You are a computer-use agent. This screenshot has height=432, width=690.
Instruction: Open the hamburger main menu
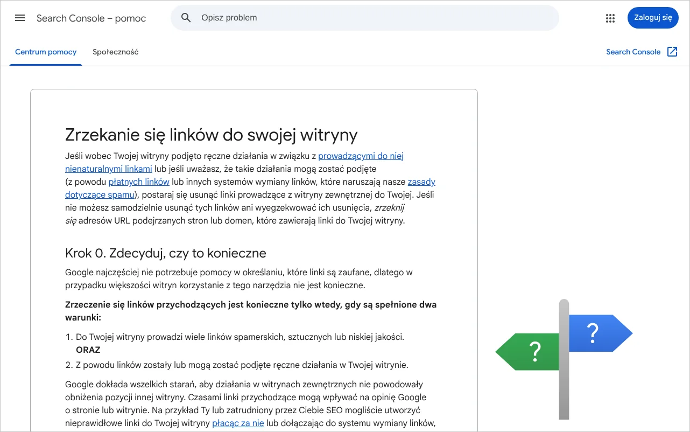[20, 18]
